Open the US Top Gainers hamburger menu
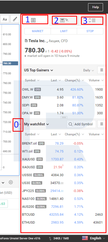This screenshot has width=108, height=242. 101,70
